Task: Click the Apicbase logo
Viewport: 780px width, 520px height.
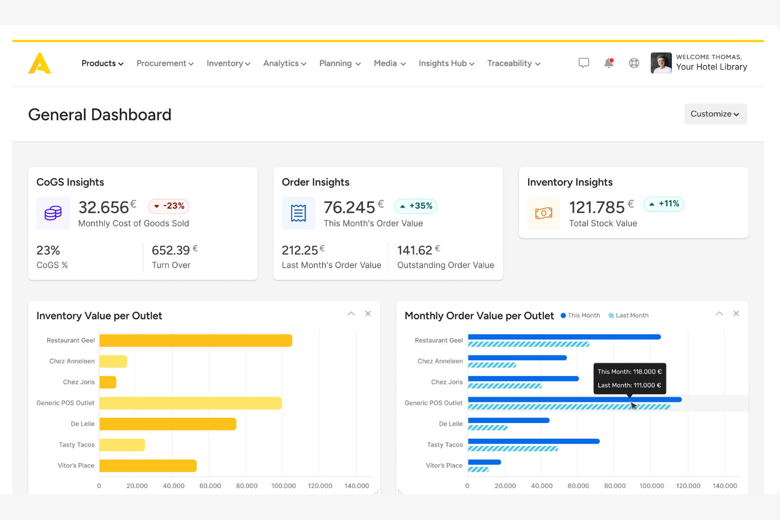Action: (40, 63)
